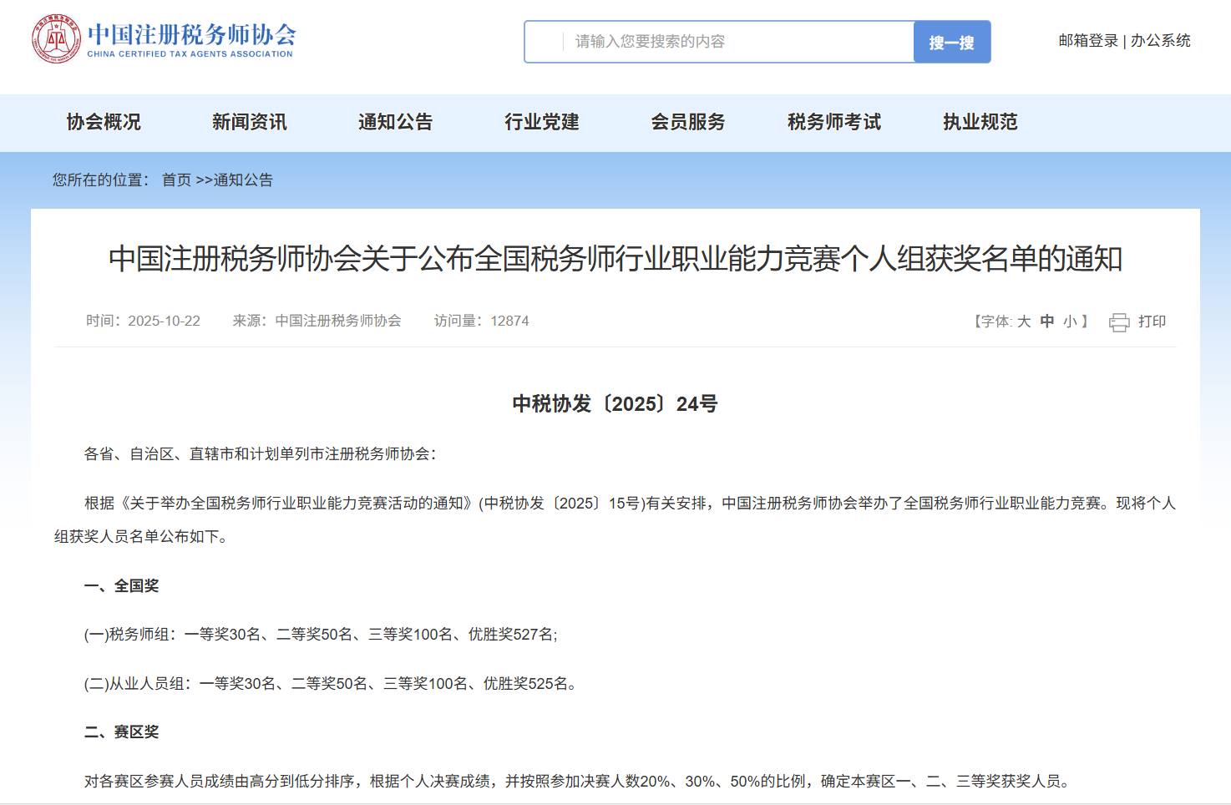Open the 邮箱登录 mailbox login link

pyautogui.click(x=1087, y=41)
